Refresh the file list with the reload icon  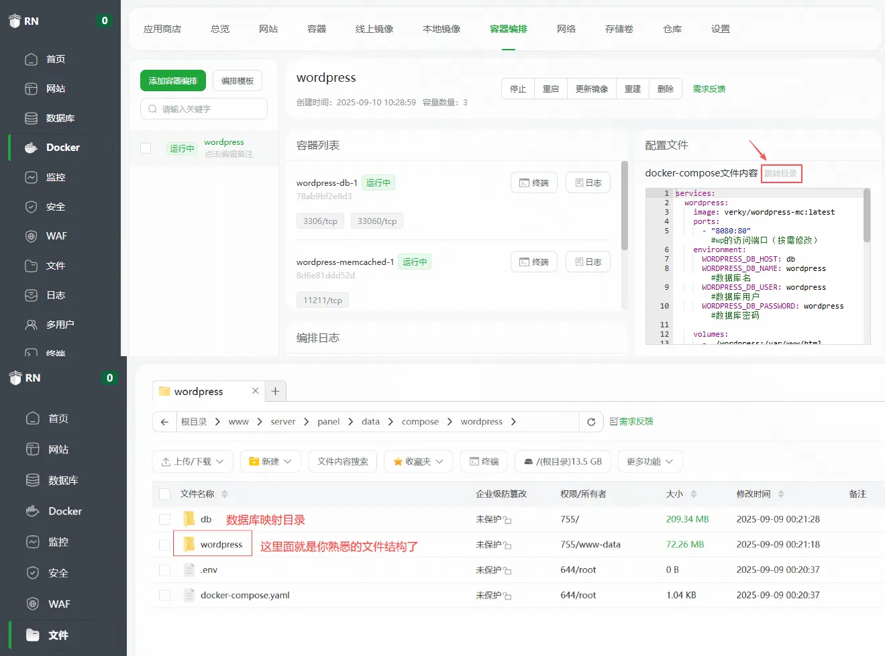point(591,422)
